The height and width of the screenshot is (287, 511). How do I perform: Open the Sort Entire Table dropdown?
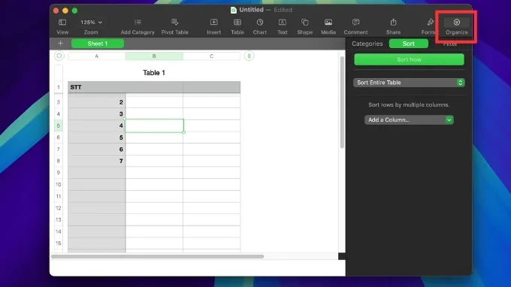click(409, 83)
